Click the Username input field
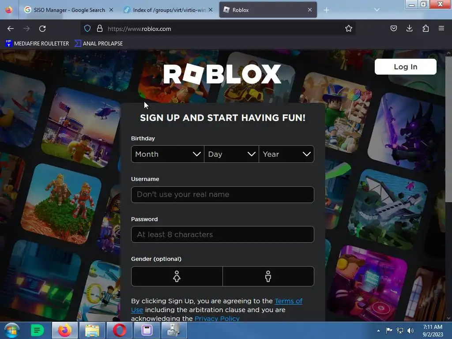 [x=222, y=195]
